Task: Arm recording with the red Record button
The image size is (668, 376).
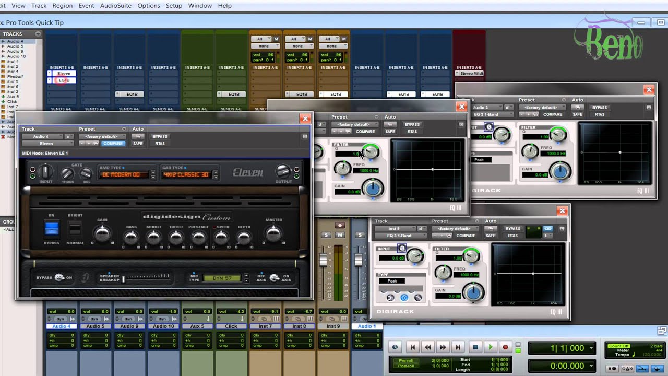Action: (x=505, y=347)
